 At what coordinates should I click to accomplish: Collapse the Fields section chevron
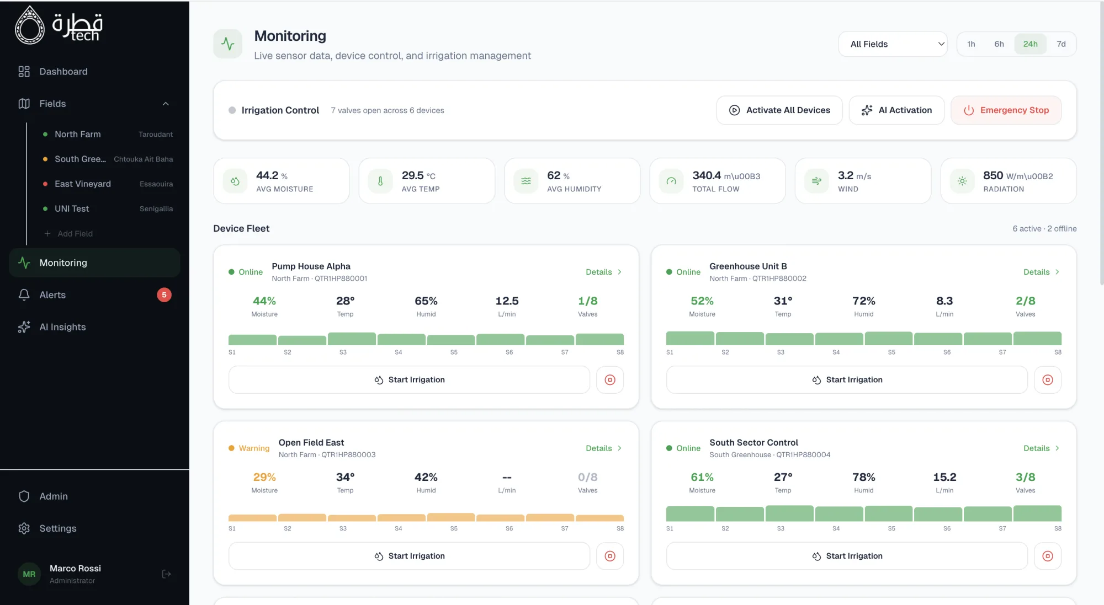166,104
